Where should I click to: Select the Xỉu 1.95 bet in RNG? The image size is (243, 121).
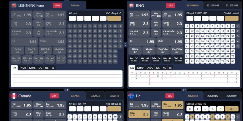pos(173,15)
